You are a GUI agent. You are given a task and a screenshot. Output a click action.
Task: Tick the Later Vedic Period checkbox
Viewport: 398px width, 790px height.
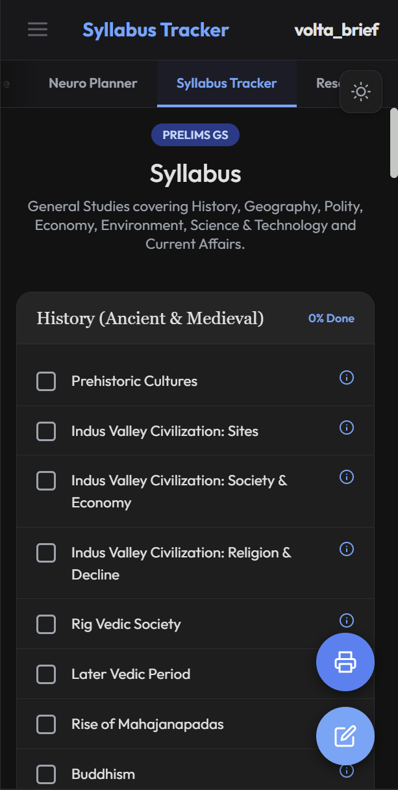(46, 674)
